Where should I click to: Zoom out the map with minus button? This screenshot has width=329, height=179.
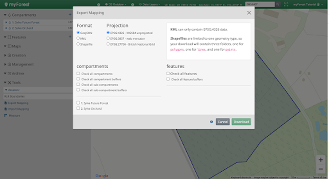(x=320, y=169)
